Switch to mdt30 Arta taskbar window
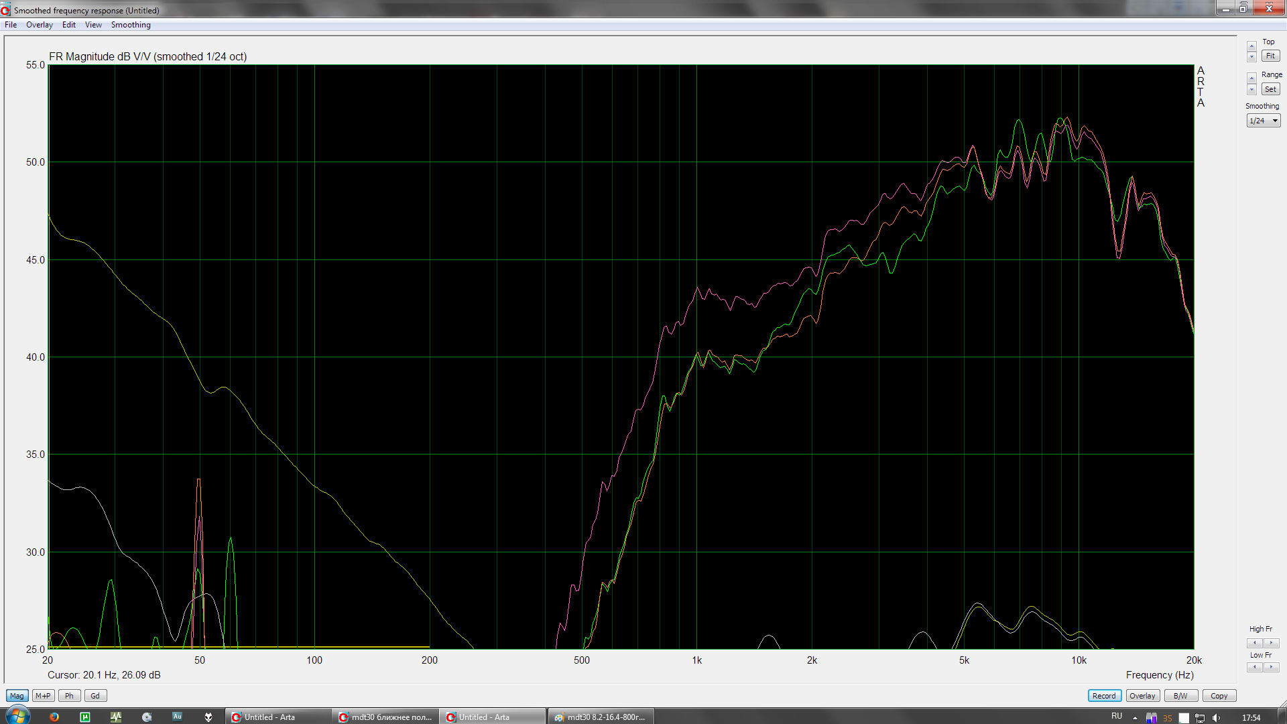Viewport: 1287px width, 724px height. [x=385, y=717]
